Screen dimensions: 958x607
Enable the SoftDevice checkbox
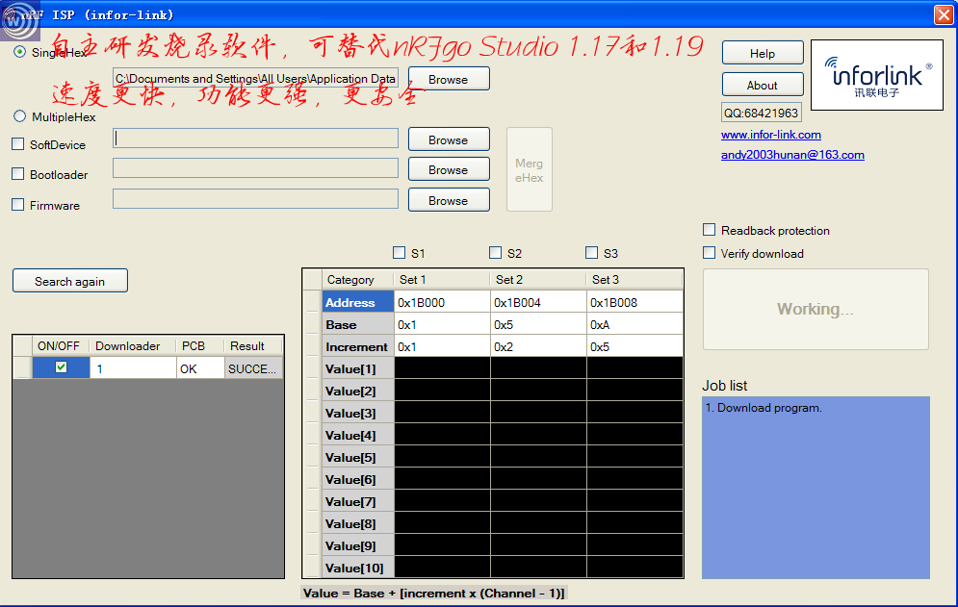click(18, 144)
